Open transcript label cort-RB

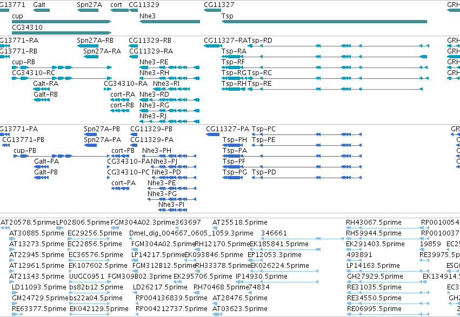(122, 105)
